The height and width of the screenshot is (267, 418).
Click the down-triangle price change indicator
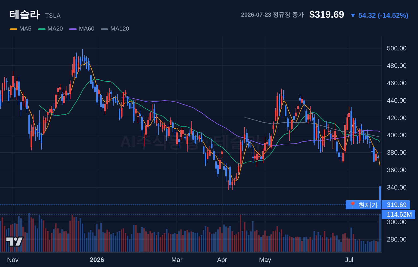click(353, 16)
